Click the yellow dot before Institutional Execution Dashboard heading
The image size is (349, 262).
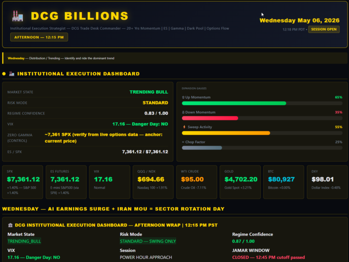pos(4,74)
